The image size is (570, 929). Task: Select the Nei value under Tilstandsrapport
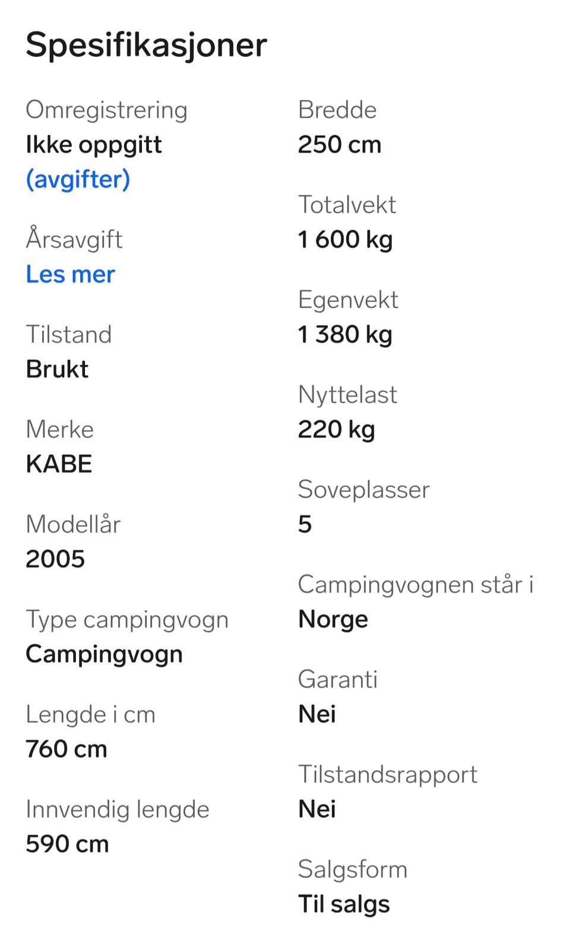coord(316,809)
